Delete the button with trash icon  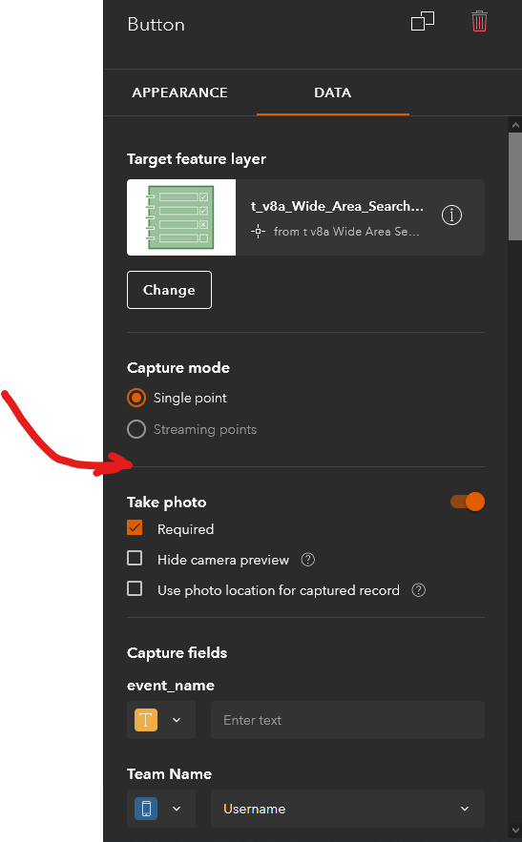coord(479,22)
